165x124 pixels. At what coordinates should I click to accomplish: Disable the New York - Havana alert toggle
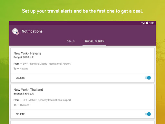tap(148, 78)
